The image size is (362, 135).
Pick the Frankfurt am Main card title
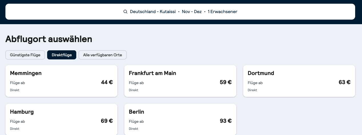[152, 73]
